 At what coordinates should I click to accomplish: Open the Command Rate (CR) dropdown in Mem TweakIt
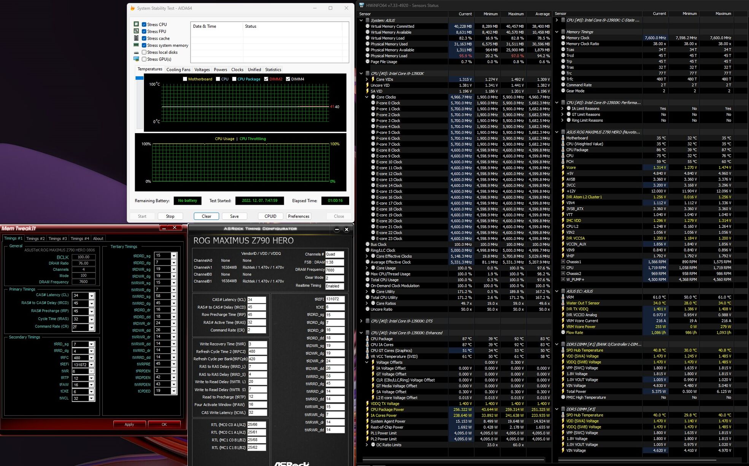[x=91, y=327]
